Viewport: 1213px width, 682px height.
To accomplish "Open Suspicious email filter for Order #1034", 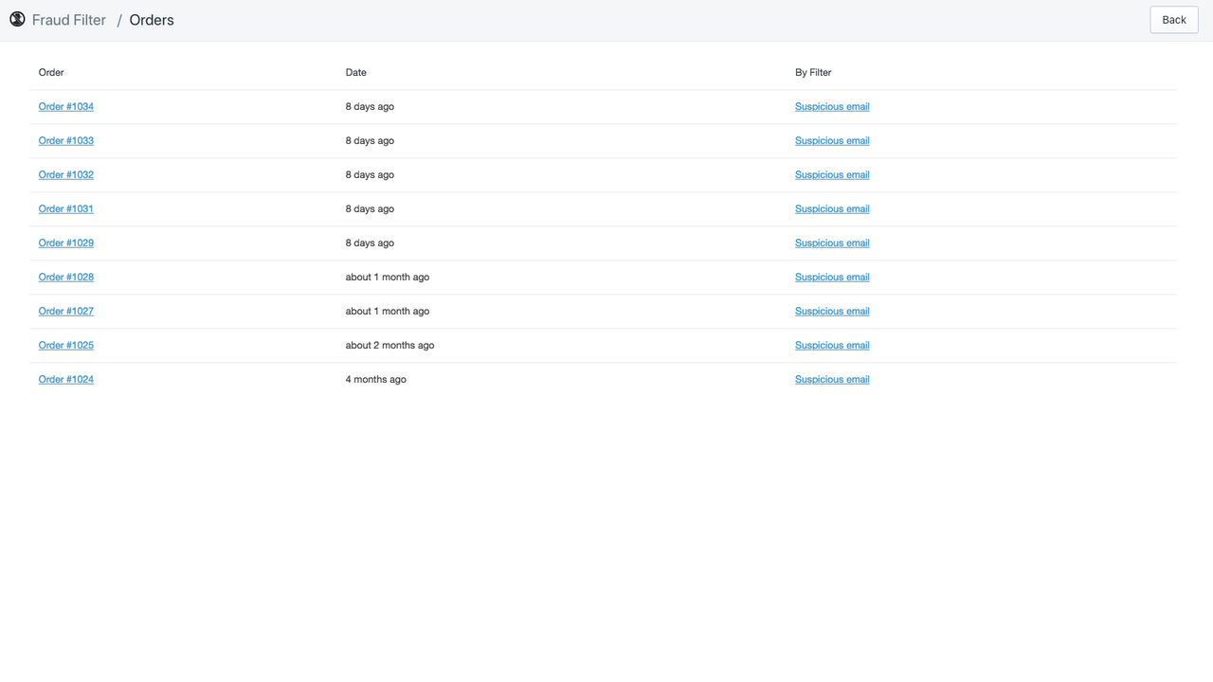I will (831, 106).
